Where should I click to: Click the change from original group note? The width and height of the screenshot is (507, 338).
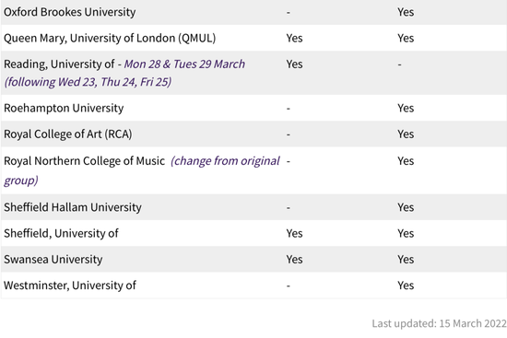pos(142,170)
